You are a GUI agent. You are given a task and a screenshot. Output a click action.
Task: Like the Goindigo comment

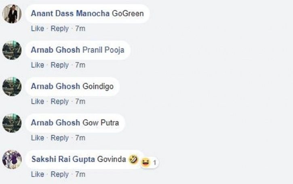pos(38,101)
